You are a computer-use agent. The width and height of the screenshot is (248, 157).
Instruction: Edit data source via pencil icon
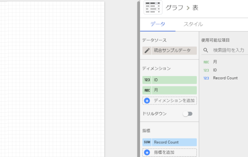(x=147, y=51)
